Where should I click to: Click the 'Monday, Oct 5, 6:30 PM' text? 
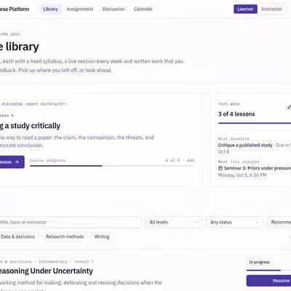(242, 175)
